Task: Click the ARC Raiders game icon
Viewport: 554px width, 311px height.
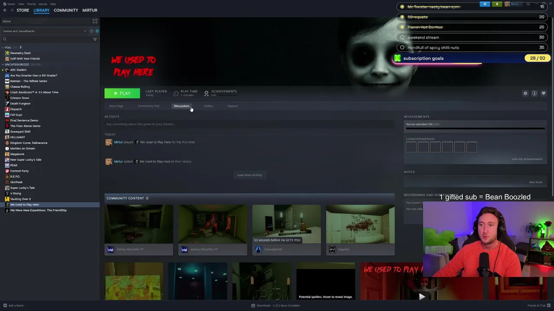Action: point(7,70)
